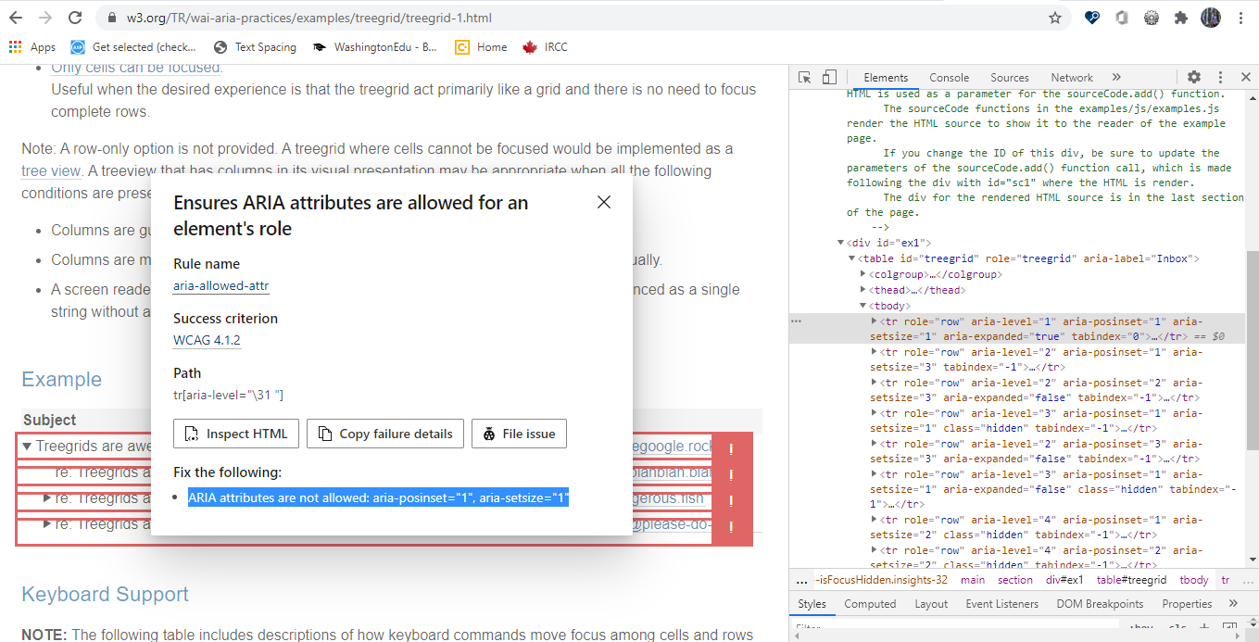The image size is (1259, 642).
Task: Activate the inspect element cursor icon
Action: (x=804, y=77)
